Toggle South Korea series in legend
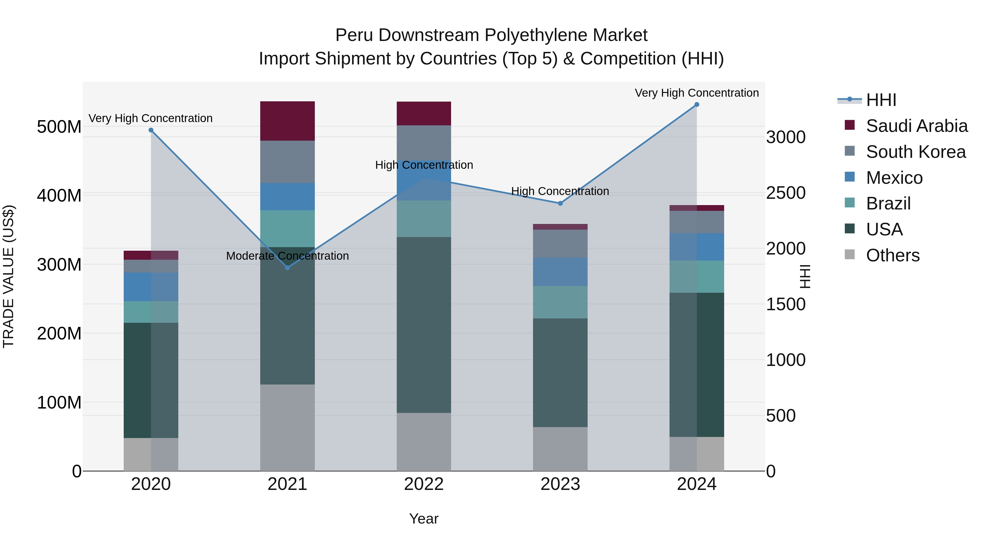This screenshot has width=983, height=553. click(905, 152)
